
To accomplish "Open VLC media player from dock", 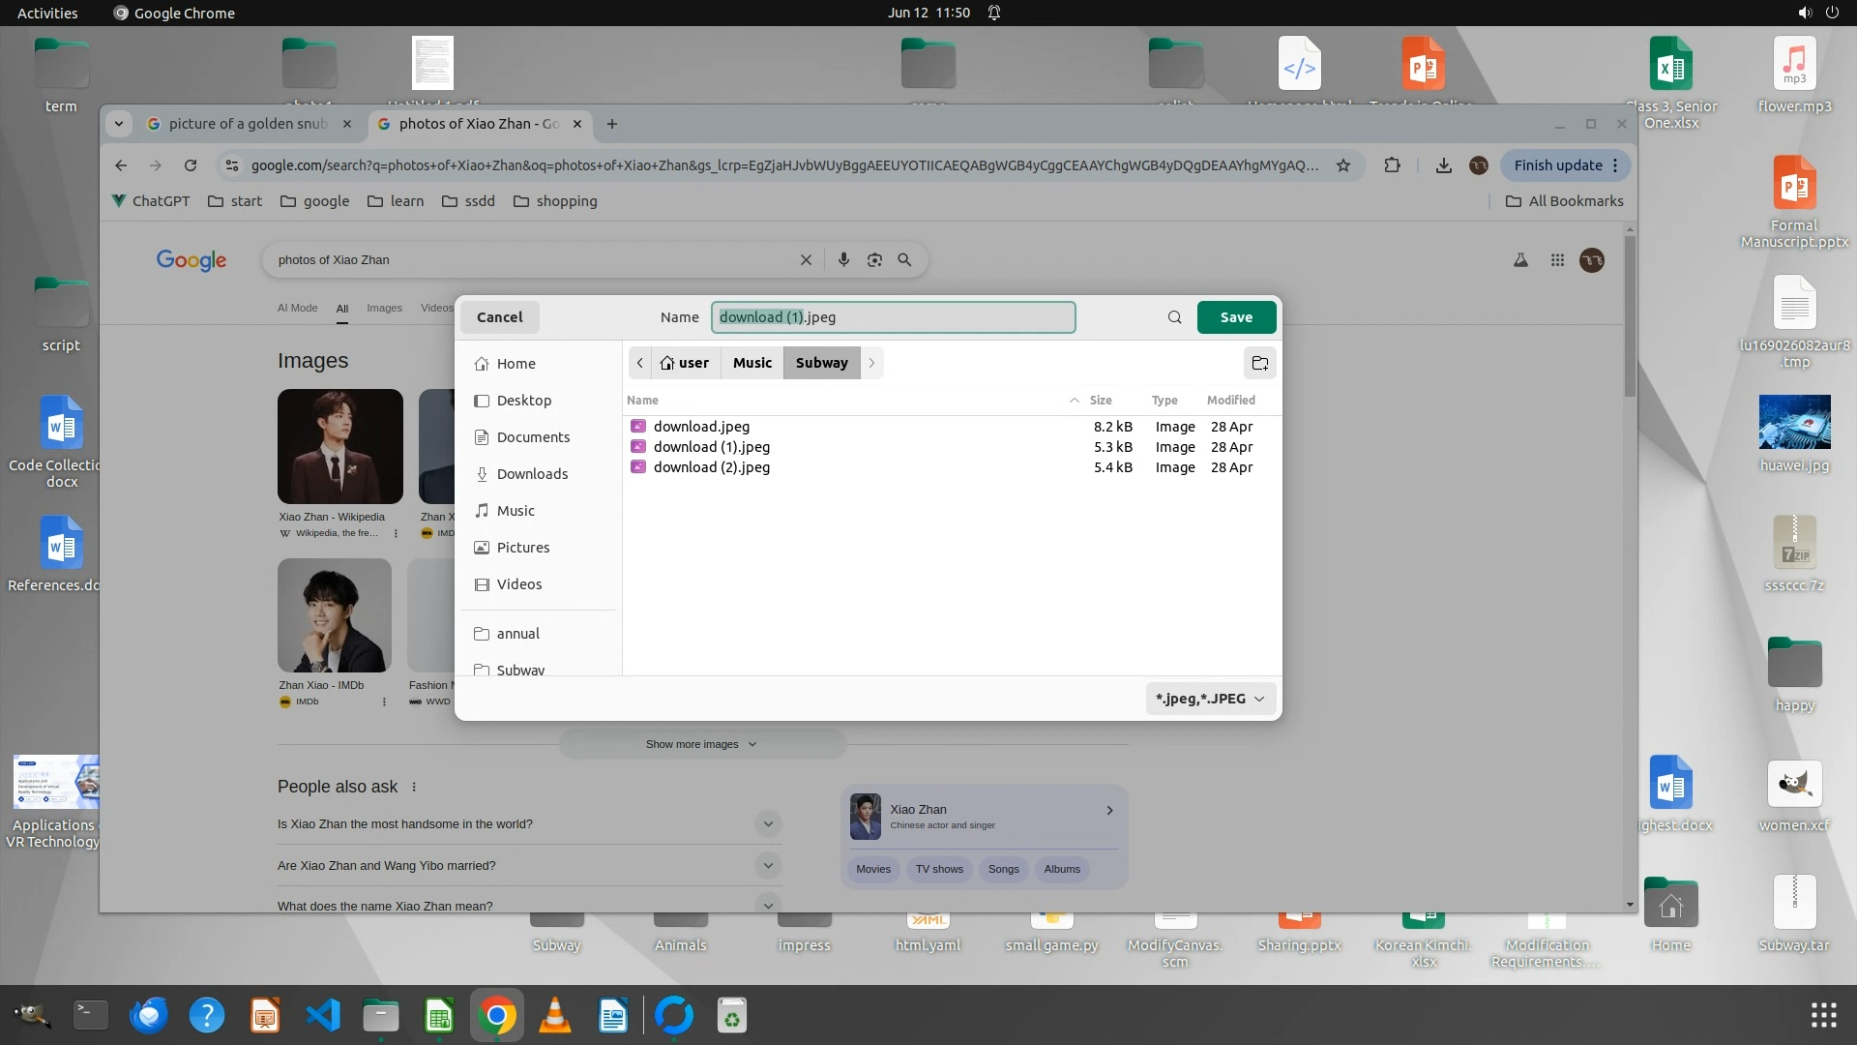I will [x=554, y=1015].
